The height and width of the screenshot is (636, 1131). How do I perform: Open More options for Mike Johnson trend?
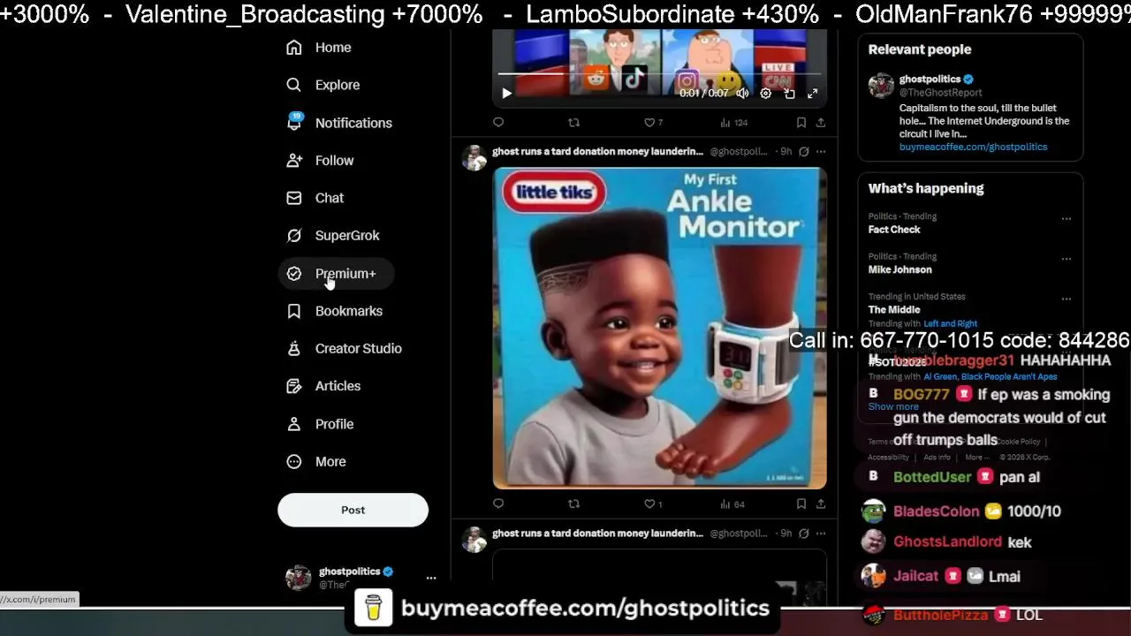click(1066, 259)
